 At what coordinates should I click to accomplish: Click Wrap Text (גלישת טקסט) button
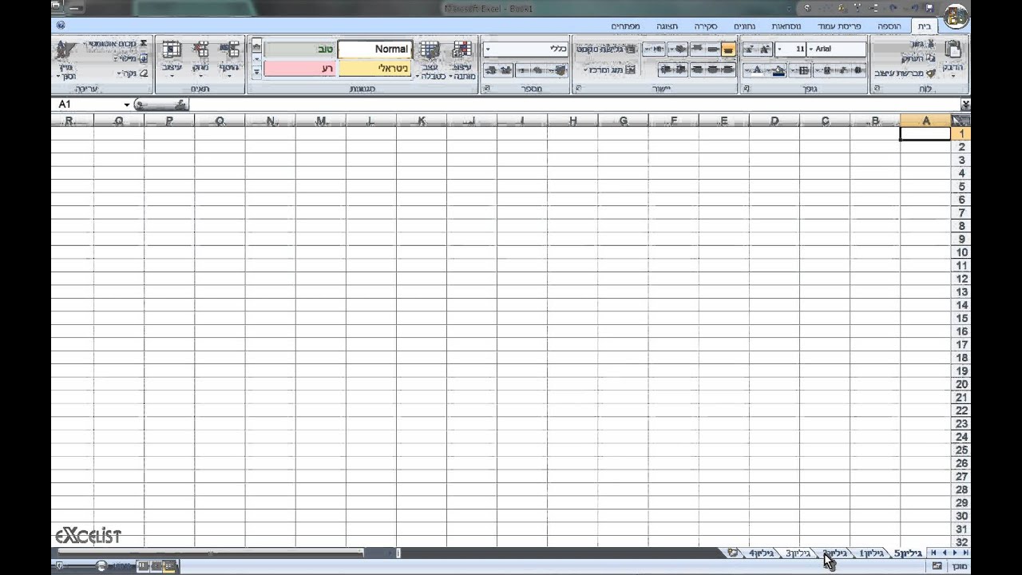[x=606, y=50]
